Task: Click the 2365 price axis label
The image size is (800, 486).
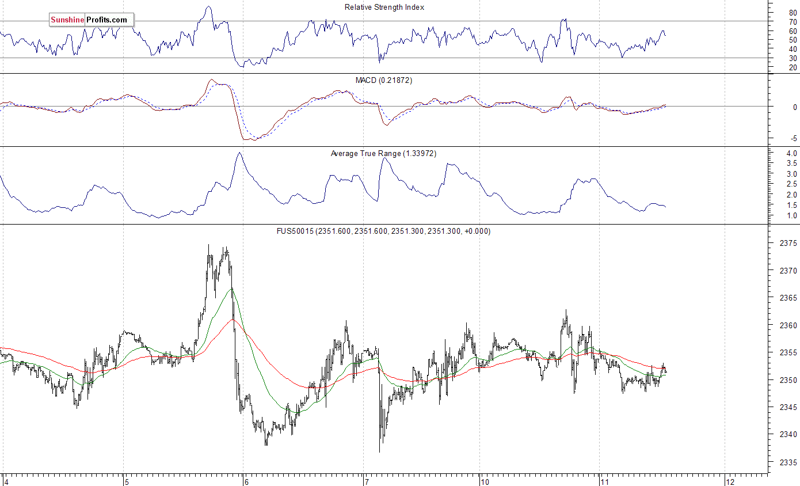Action: coord(787,298)
